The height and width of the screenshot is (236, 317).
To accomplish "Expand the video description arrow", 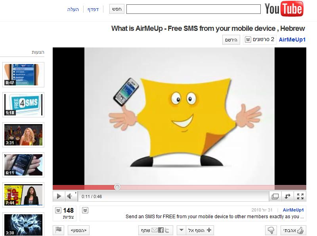I will coord(85,210).
